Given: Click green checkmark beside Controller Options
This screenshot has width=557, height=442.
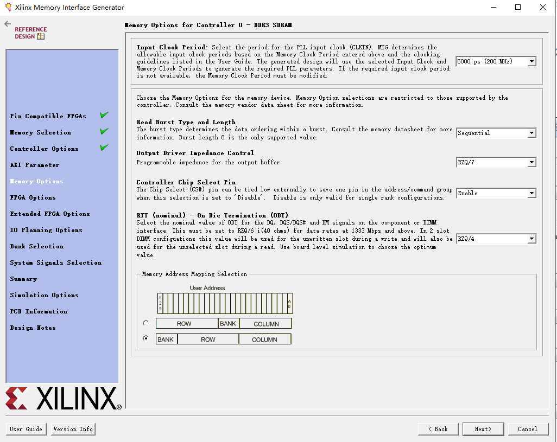Looking at the screenshot, I should coord(104,147).
